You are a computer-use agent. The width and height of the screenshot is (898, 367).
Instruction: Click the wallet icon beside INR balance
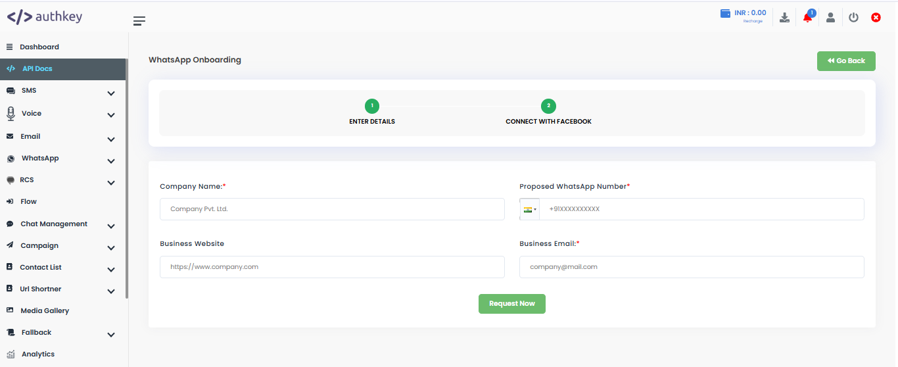pyautogui.click(x=726, y=14)
